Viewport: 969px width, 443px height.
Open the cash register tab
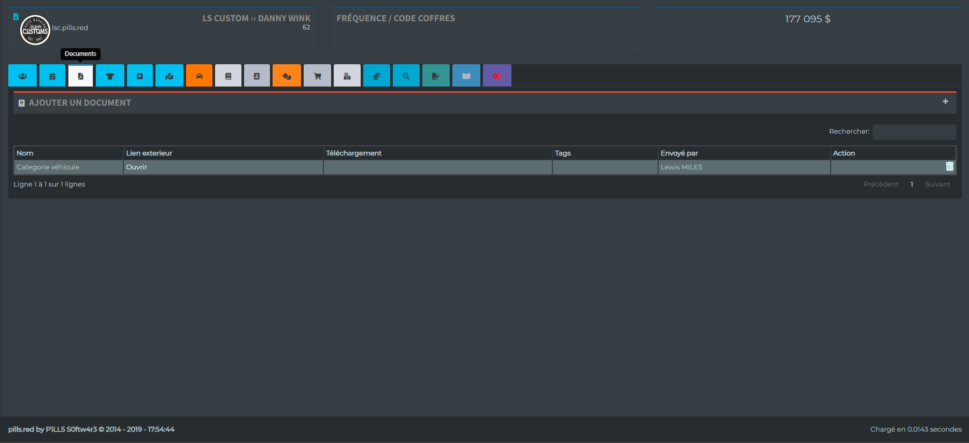pos(347,76)
